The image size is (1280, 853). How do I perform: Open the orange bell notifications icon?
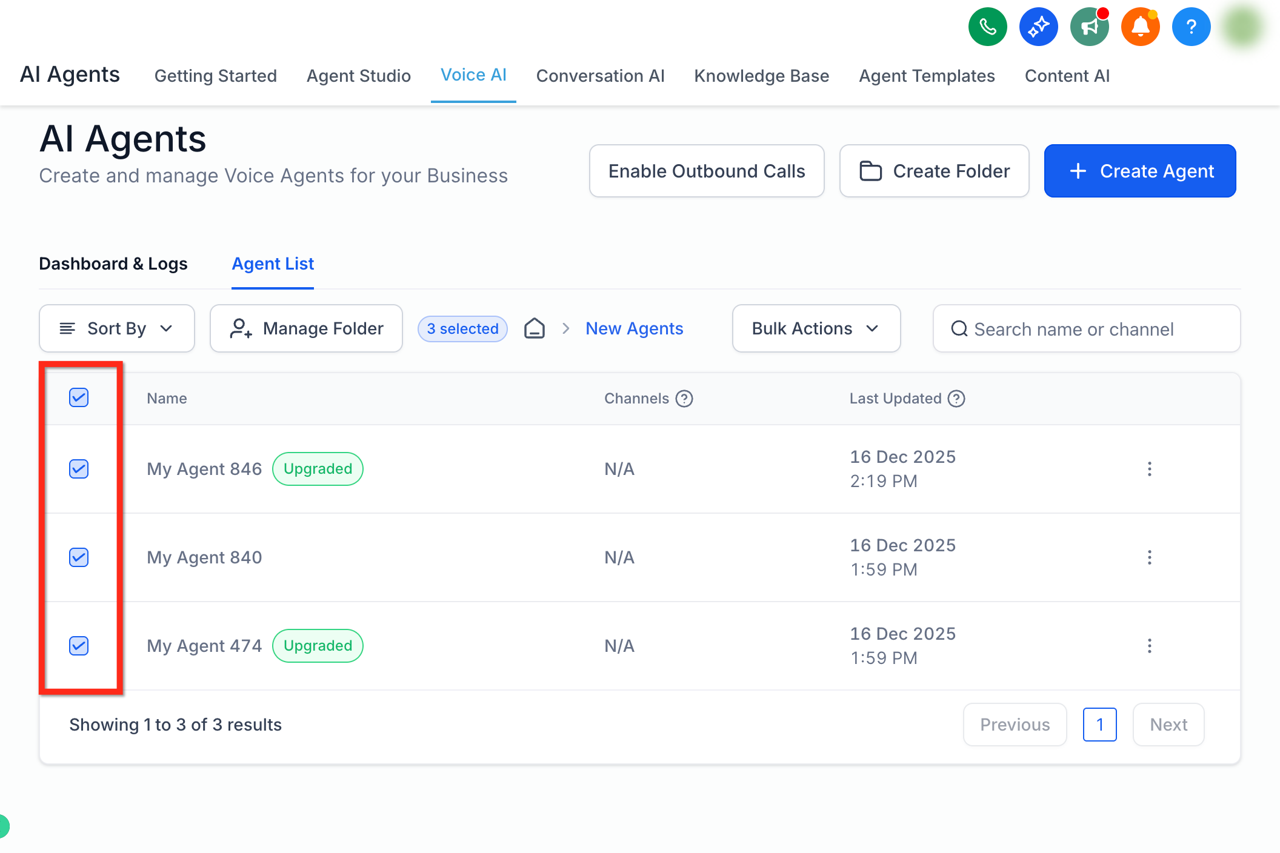[1140, 27]
